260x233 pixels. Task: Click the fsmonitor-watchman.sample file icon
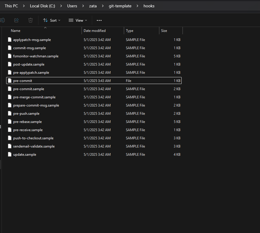coord(10,56)
